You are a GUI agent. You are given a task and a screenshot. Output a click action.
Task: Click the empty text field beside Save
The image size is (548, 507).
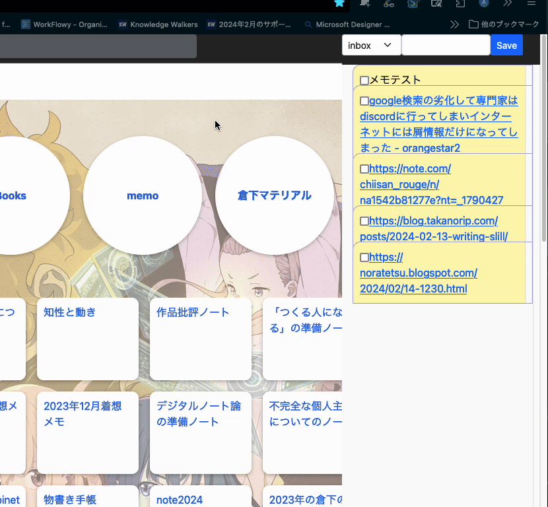point(446,45)
